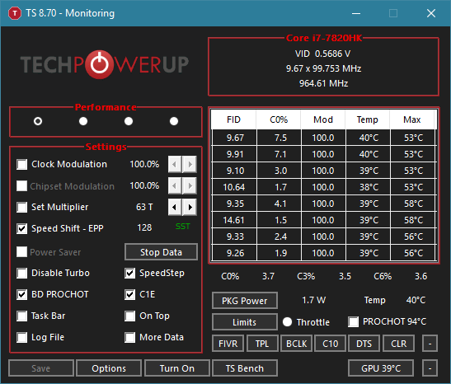Image resolution: width=451 pixels, height=384 pixels.
Task: Open the Limits window
Action: (245, 322)
